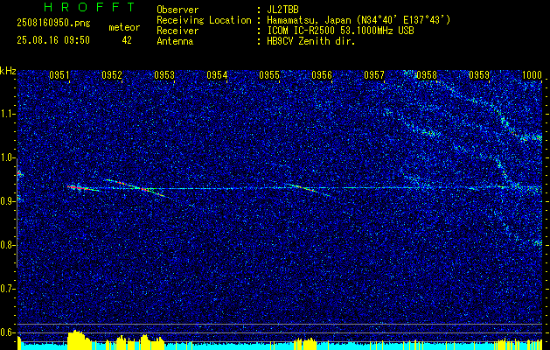Image resolution: width=550 pixels, height=350 pixels.
Task: Click the 0958 time marker
Action: tap(427, 75)
